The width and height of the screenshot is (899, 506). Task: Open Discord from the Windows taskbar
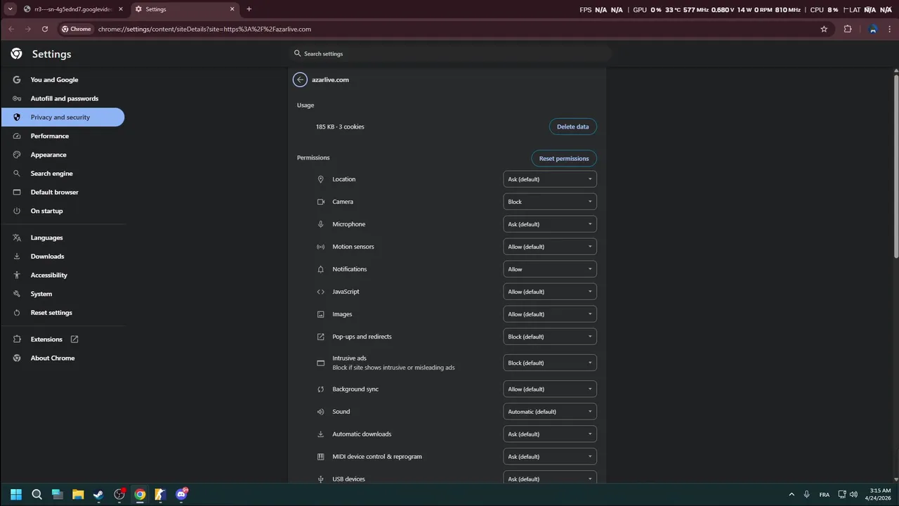click(x=181, y=494)
